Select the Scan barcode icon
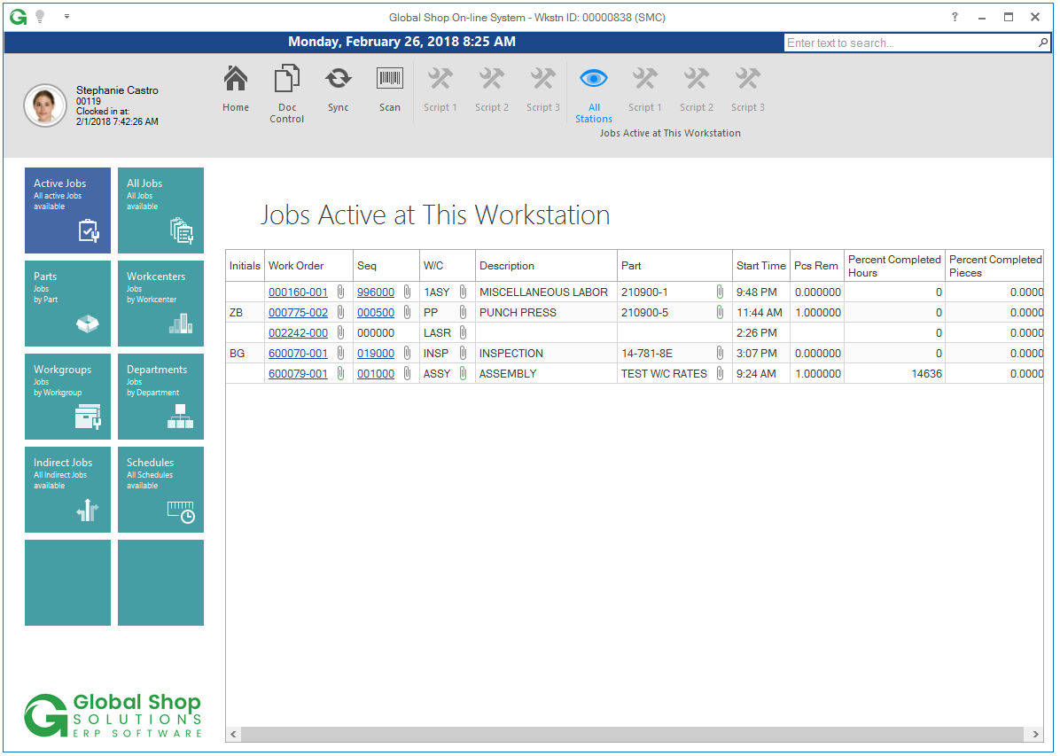 pos(390,86)
